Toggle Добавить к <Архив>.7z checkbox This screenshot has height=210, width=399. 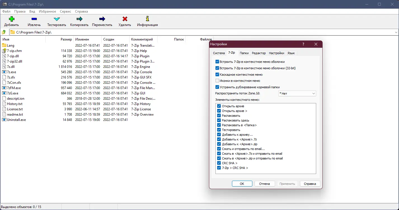(x=219, y=139)
